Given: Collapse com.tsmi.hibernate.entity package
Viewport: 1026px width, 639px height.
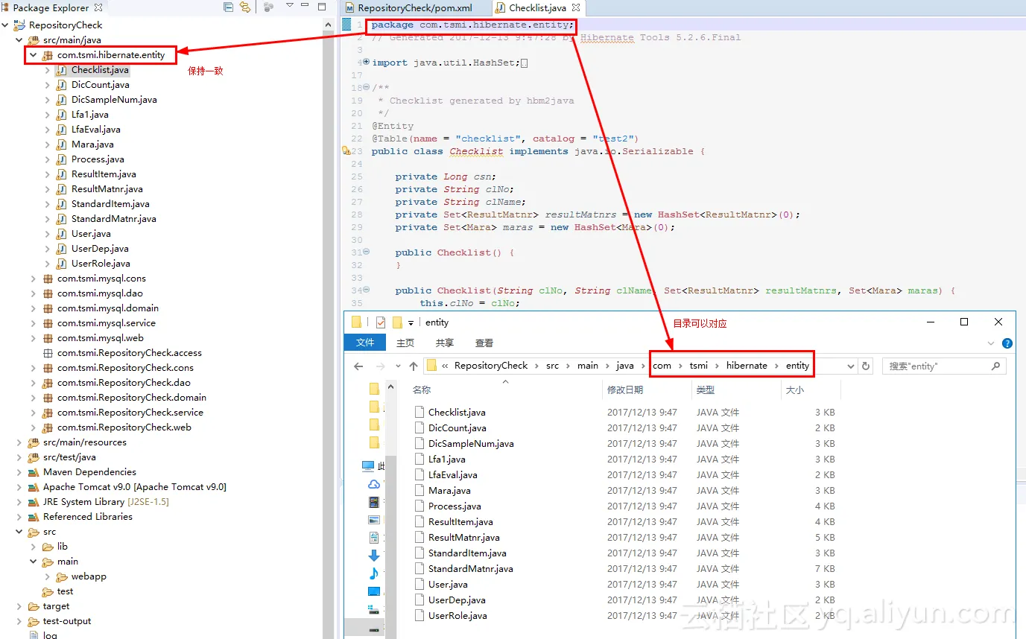Looking at the screenshot, I should 34,55.
